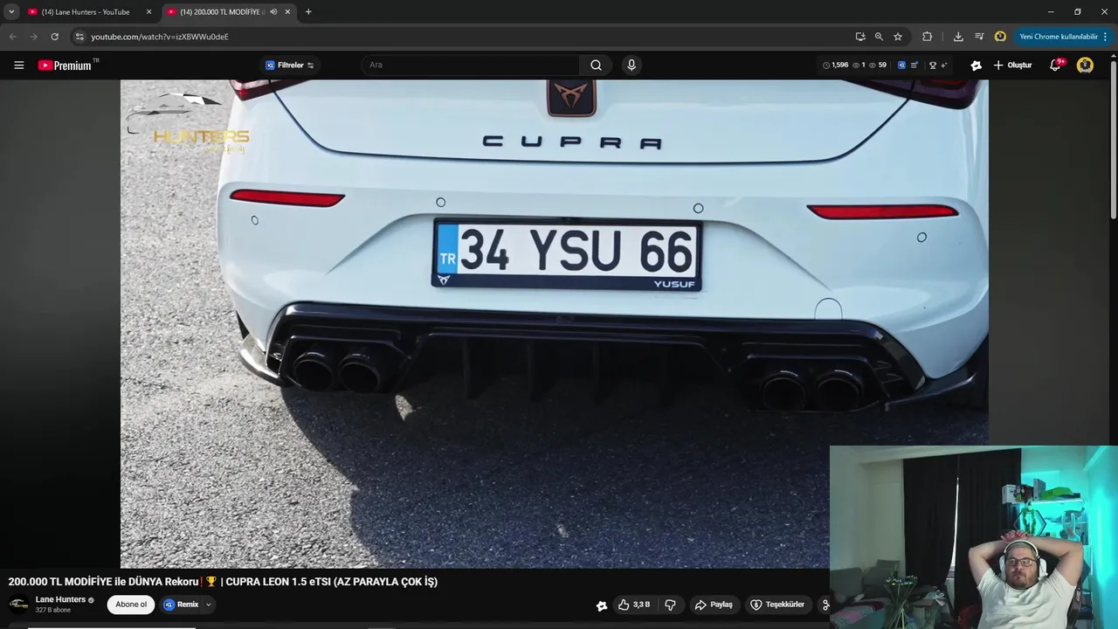Mute the tab via the speaker icon
The height and width of the screenshot is (629, 1118).
(273, 12)
